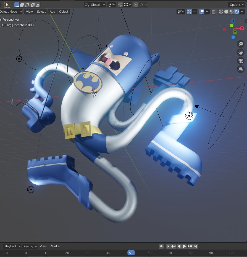Jump to the next keyframe

pos(190,246)
